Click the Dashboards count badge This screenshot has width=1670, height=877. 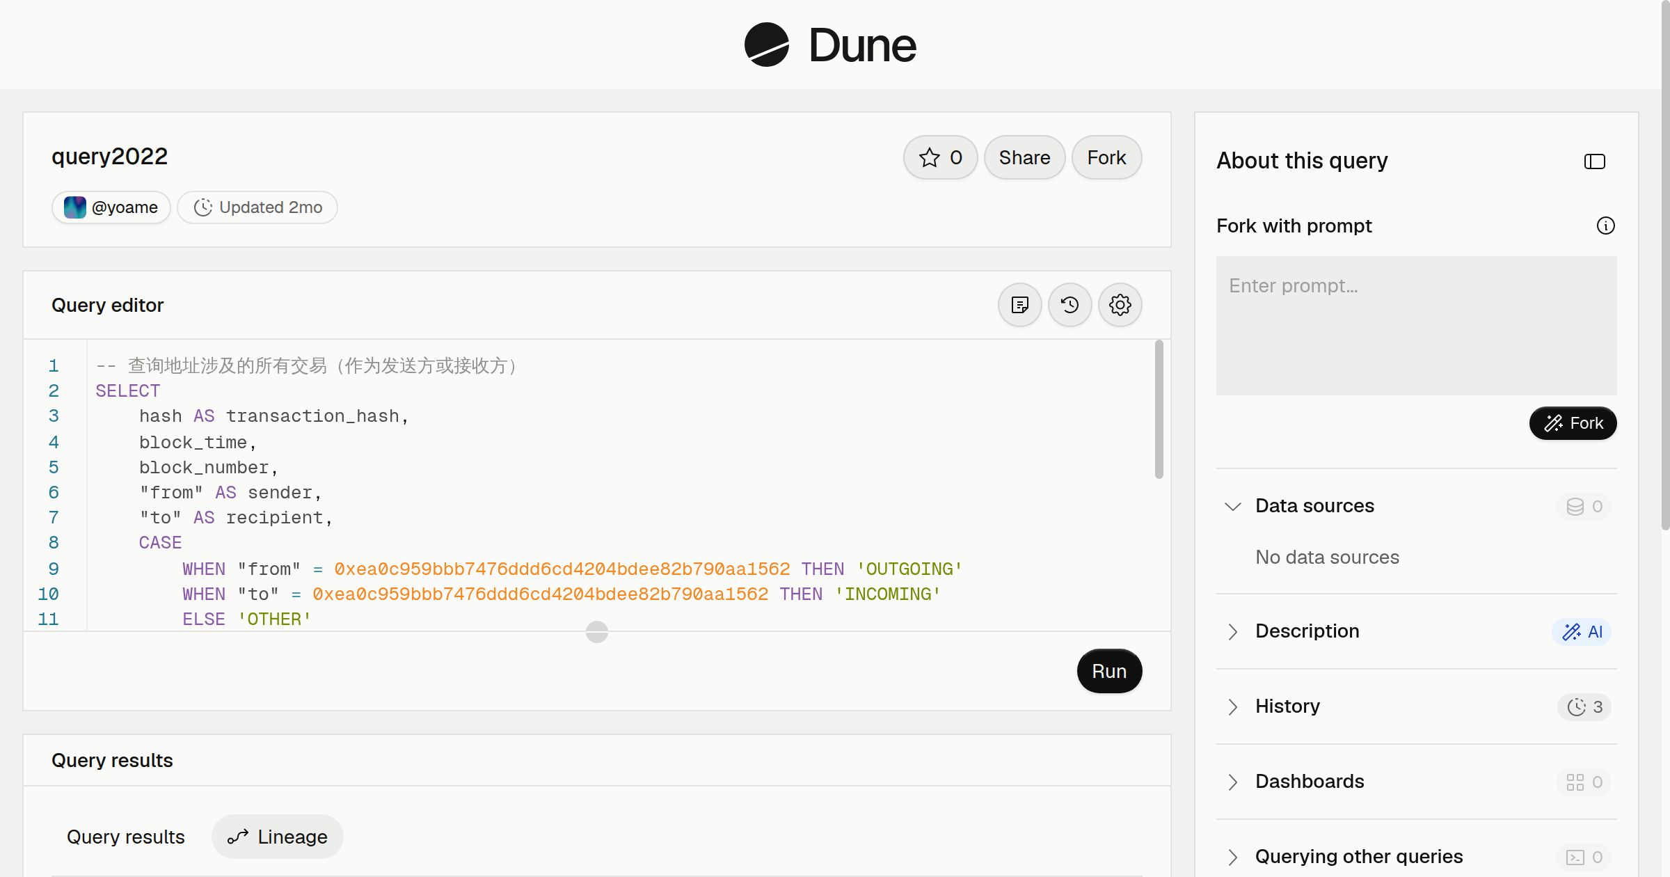pyautogui.click(x=1584, y=782)
